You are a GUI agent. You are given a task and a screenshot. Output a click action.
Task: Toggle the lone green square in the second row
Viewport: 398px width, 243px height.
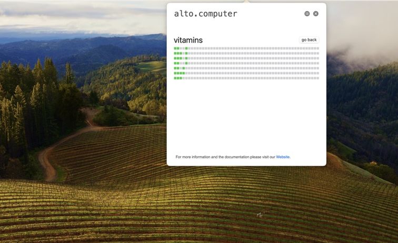tap(186, 53)
